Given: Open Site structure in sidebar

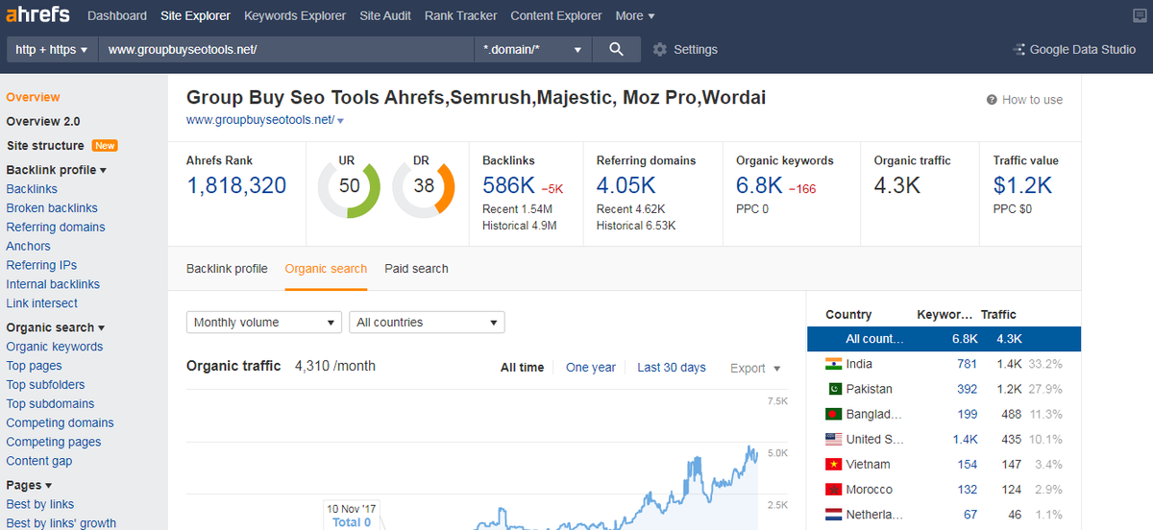Looking at the screenshot, I should pyautogui.click(x=45, y=146).
